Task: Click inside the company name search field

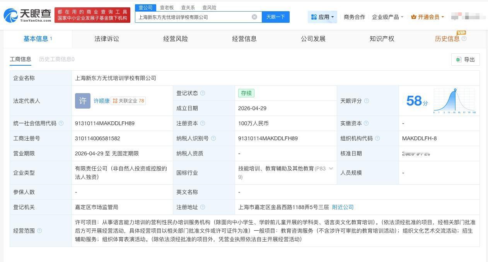Action: tap(193, 17)
